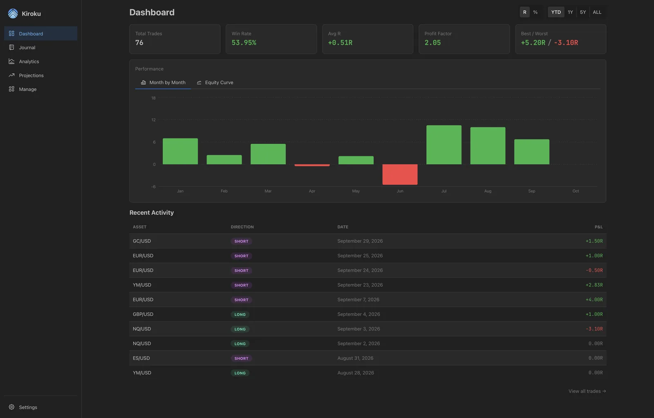Click the Analytics chart icon
Image resolution: width=654 pixels, height=418 pixels.
click(x=11, y=61)
